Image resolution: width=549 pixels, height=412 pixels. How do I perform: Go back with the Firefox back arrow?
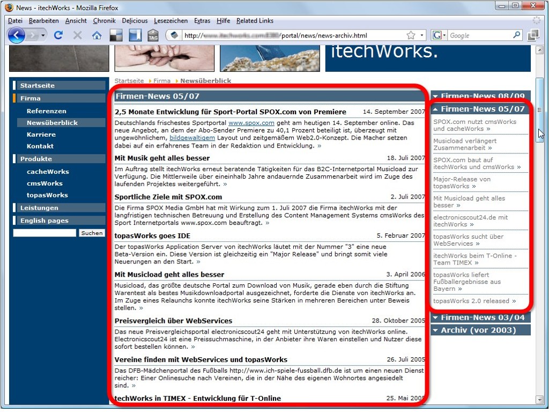point(16,35)
